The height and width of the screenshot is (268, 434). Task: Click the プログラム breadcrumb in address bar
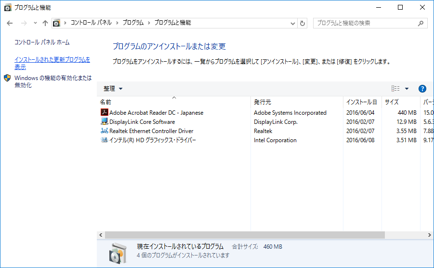[132, 23]
